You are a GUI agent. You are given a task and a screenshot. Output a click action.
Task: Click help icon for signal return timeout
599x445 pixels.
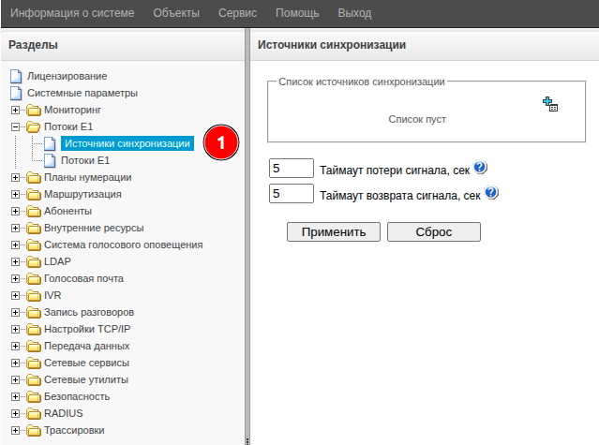[491, 194]
